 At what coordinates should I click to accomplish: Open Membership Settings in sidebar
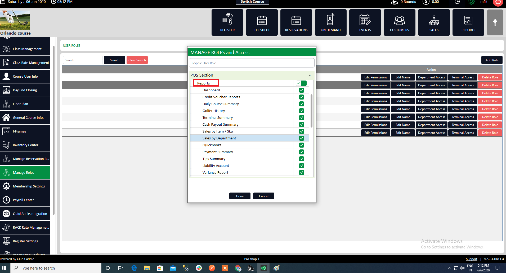[x=25, y=186]
